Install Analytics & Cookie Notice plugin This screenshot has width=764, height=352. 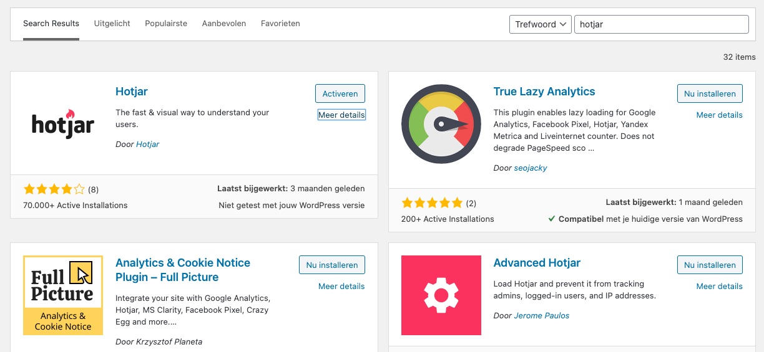[331, 265]
